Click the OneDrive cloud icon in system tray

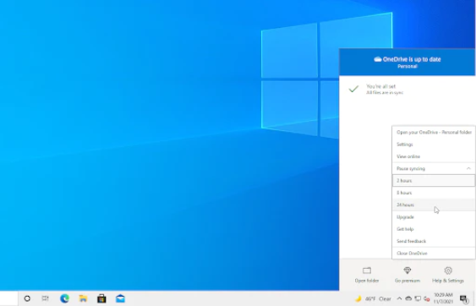pyautogui.click(x=408, y=298)
